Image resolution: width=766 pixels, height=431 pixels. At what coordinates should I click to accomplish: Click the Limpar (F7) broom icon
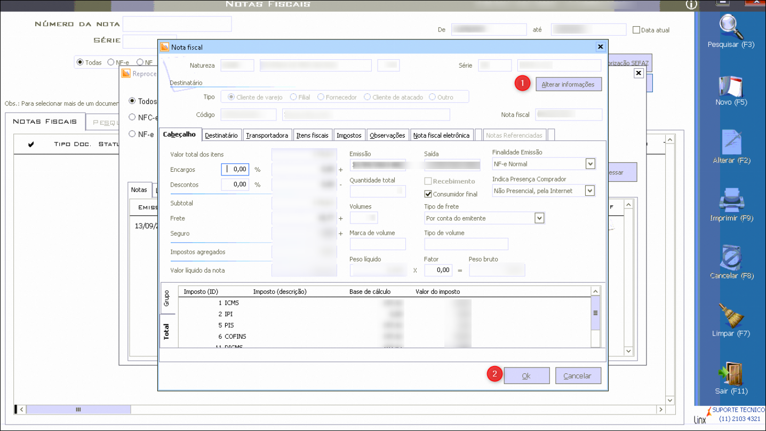click(730, 316)
